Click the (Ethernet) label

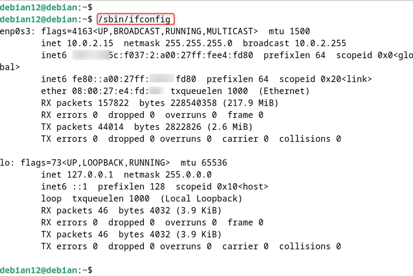[x=284, y=91]
